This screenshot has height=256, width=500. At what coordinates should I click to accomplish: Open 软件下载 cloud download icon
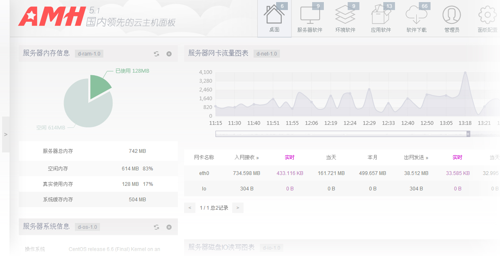(x=416, y=15)
